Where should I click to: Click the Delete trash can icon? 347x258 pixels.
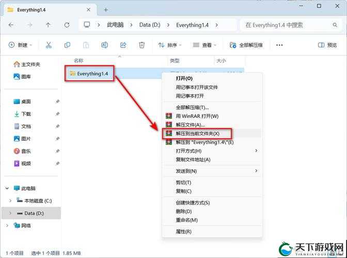tap(141, 45)
